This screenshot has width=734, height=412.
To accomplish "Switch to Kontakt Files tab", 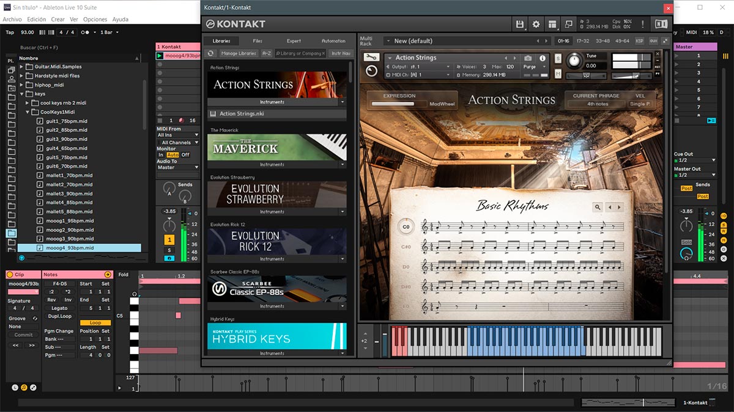I will coord(258,41).
